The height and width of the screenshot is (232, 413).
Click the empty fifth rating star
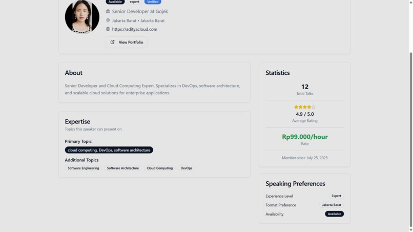point(313,107)
